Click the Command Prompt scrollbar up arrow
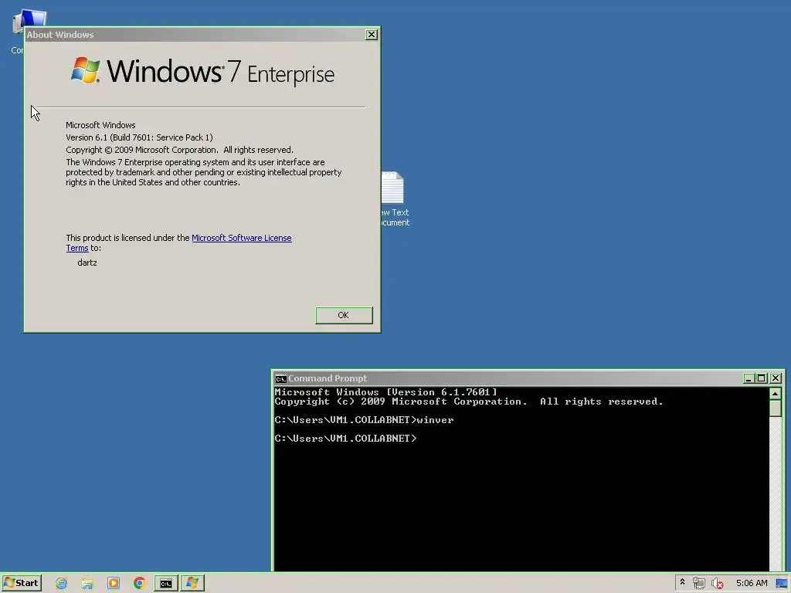Image resolution: width=791 pixels, height=593 pixels. click(776, 393)
